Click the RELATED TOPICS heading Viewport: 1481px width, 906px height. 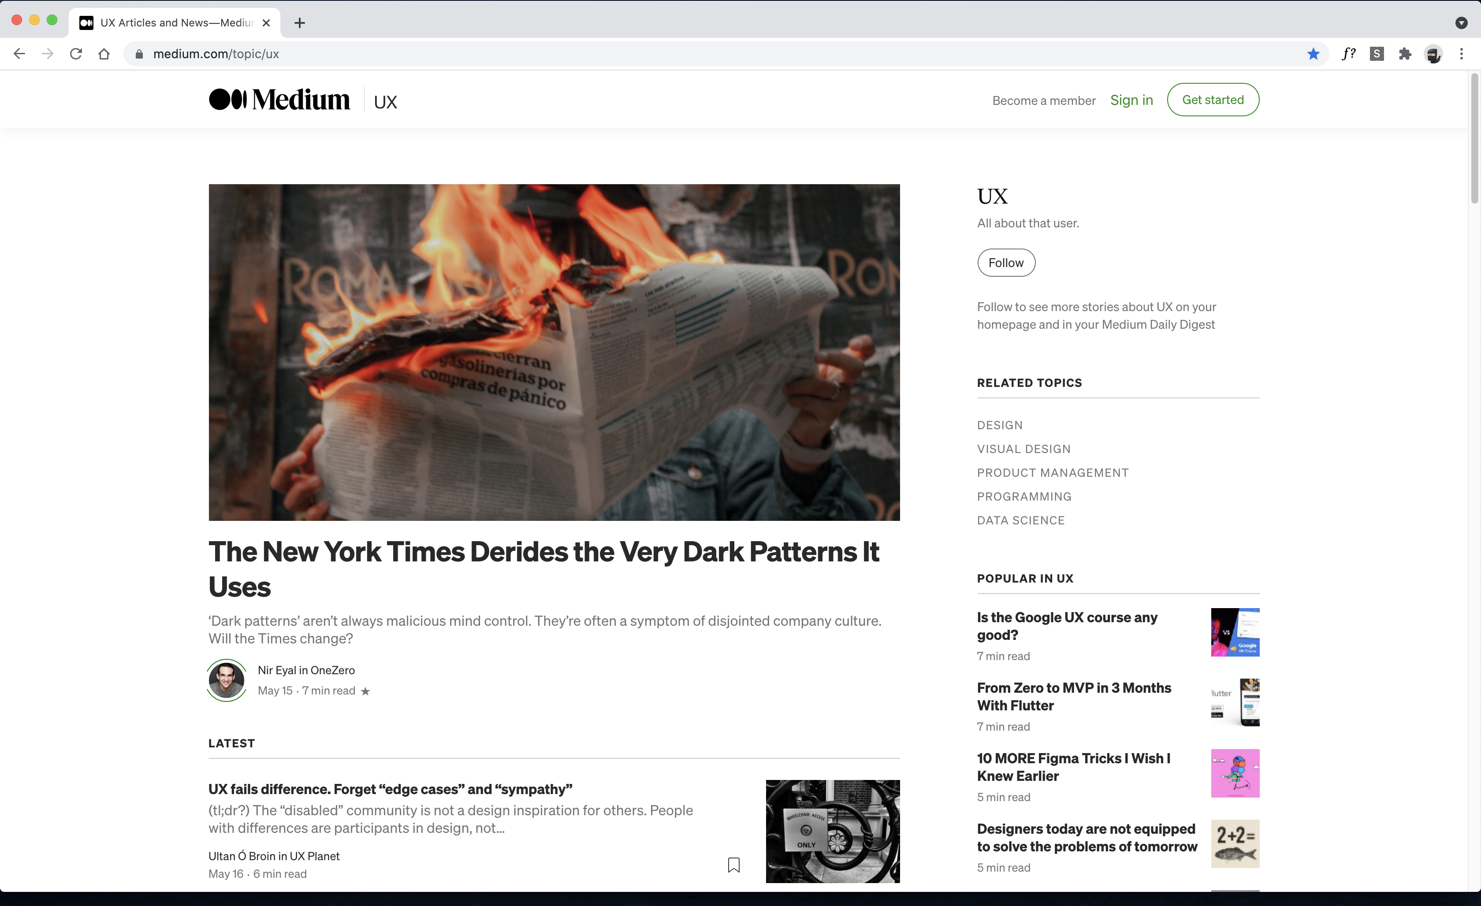1030,382
